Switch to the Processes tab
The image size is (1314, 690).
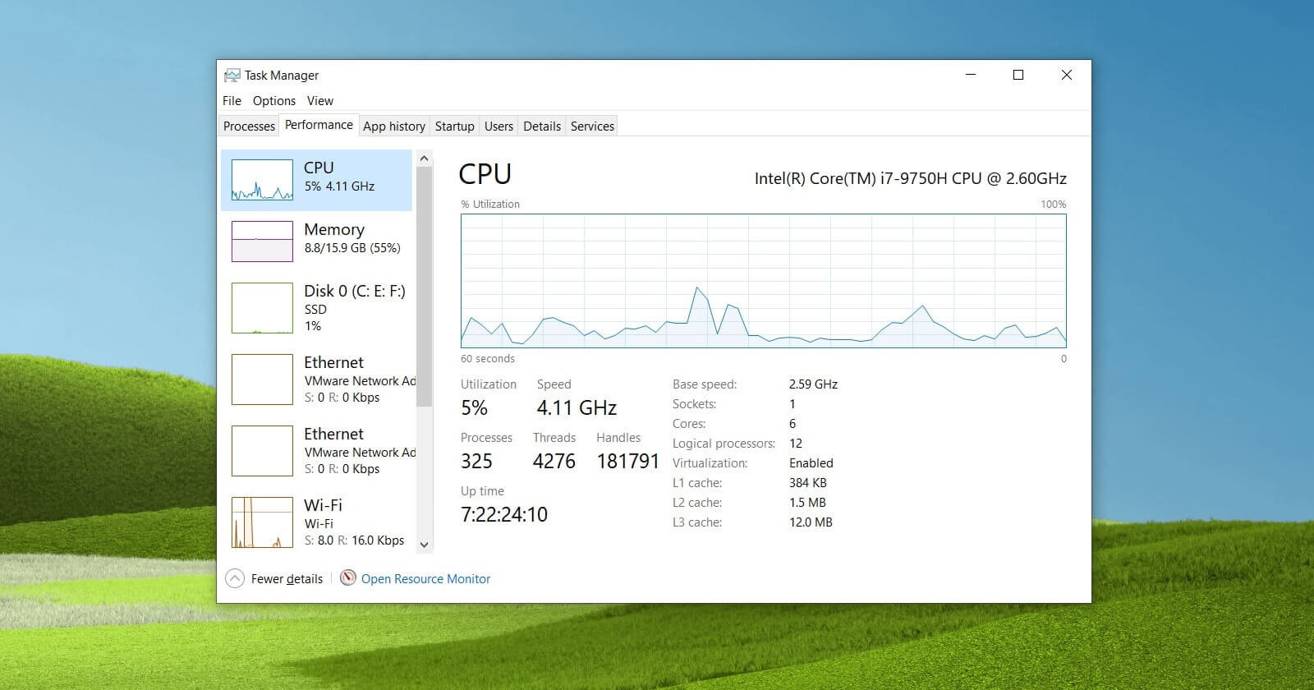249,126
